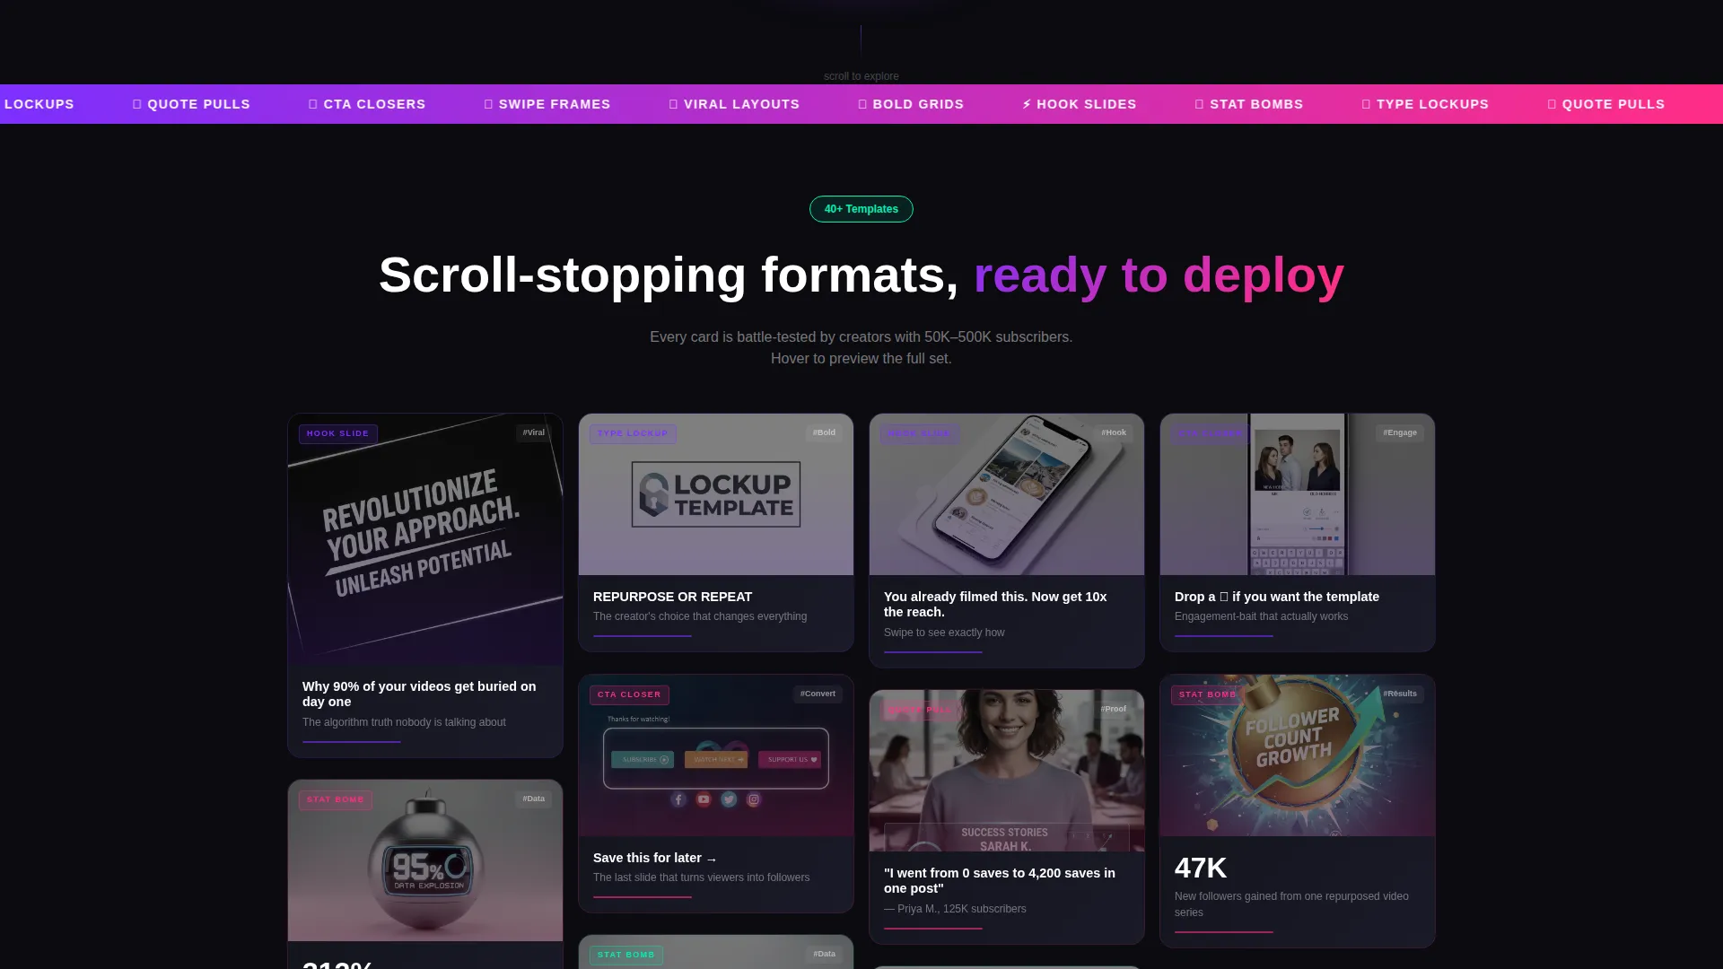Click 'The creator's choice that changes everything'
Image resolution: width=1723 pixels, height=969 pixels.
[x=700, y=616]
